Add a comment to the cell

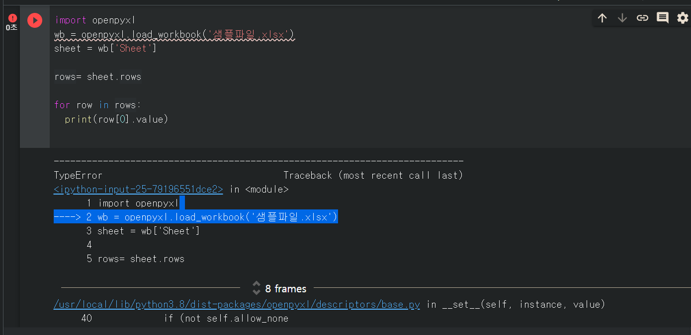pyautogui.click(x=663, y=18)
